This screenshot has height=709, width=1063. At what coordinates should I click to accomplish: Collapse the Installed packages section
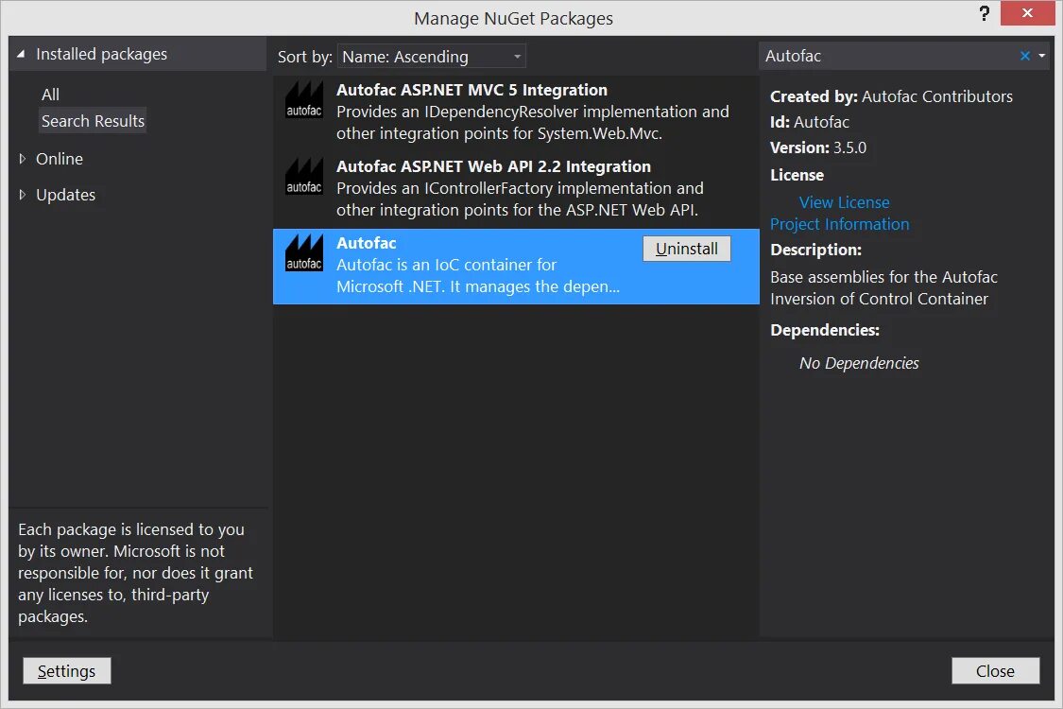click(21, 54)
